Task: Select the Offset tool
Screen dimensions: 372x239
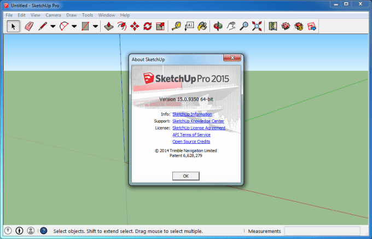Action: pyautogui.click(x=121, y=26)
